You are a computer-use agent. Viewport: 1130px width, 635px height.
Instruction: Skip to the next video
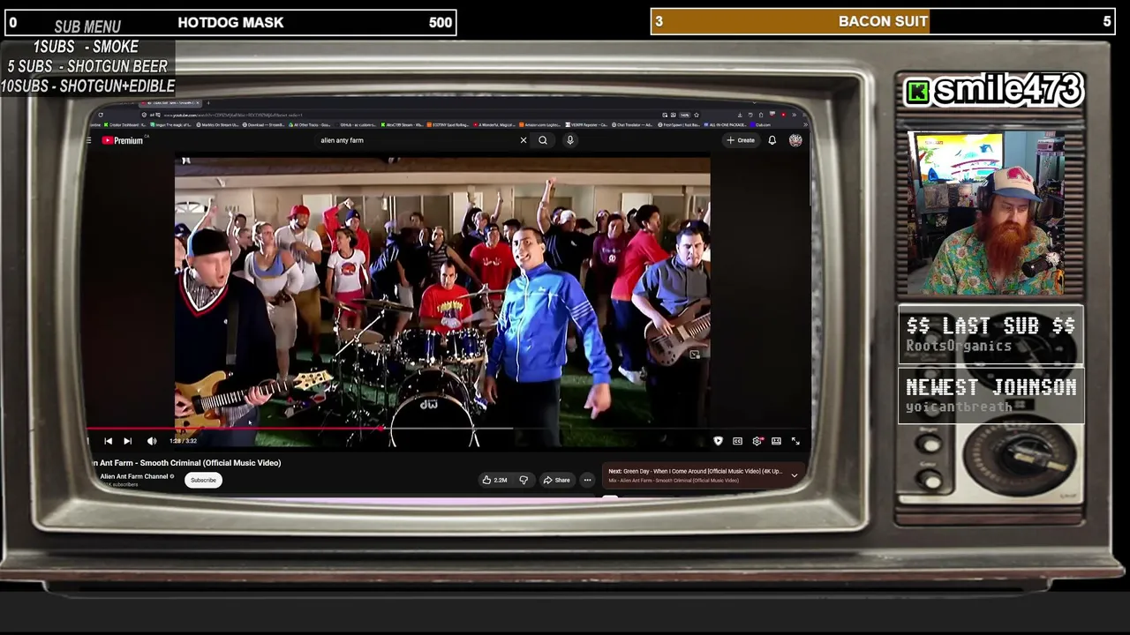click(127, 441)
